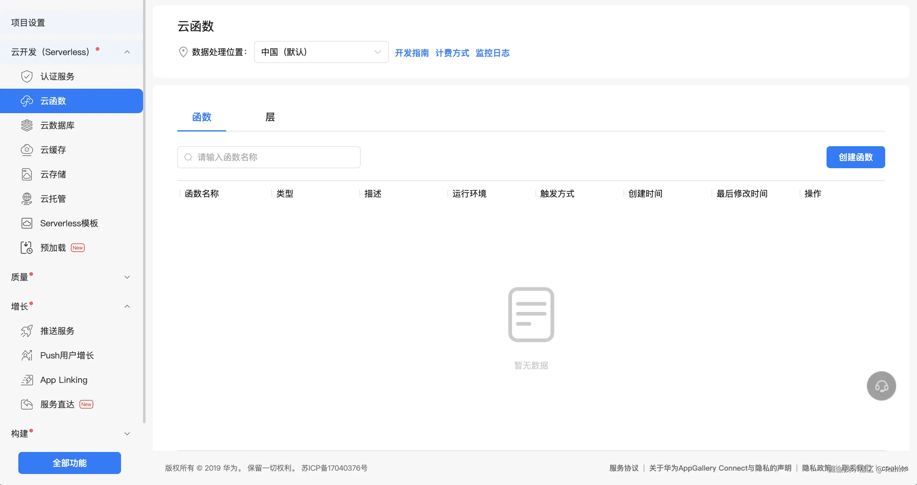This screenshot has width=917, height=485.
Task: Click the App Linking sidebar icon
Action: pos(27,380)
